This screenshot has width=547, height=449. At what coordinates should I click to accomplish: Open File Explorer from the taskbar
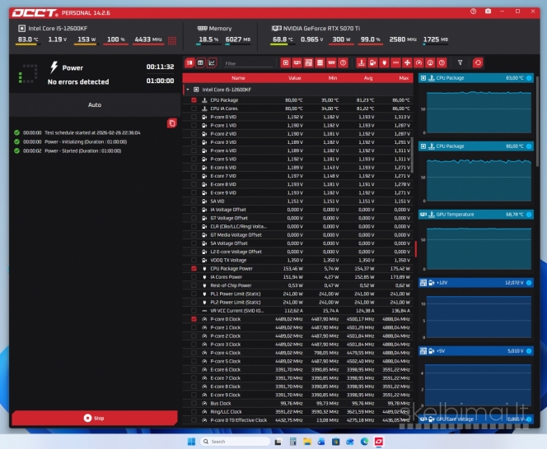point(307,442)
